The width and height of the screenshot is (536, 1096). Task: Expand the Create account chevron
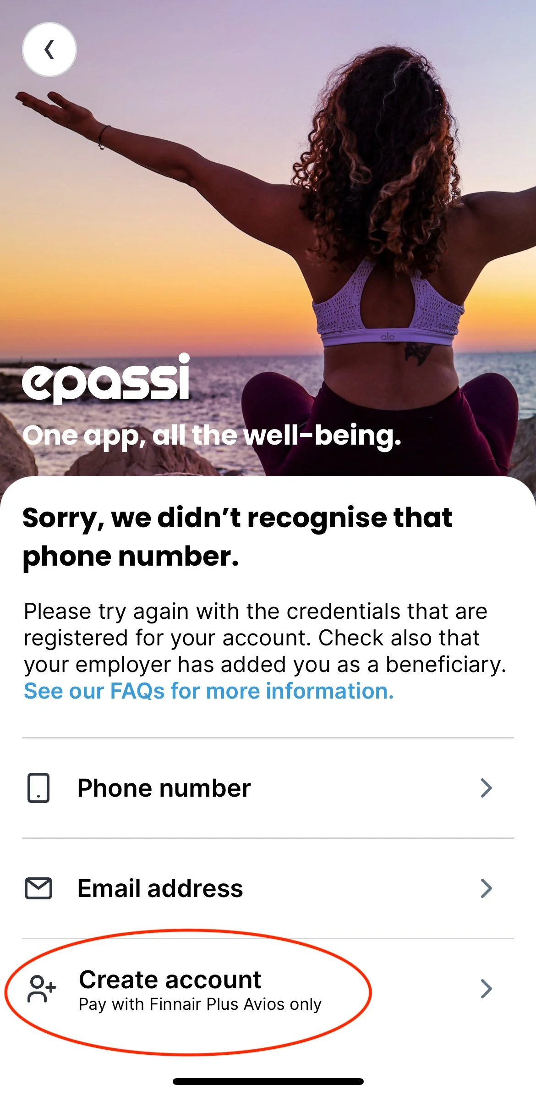486,989
